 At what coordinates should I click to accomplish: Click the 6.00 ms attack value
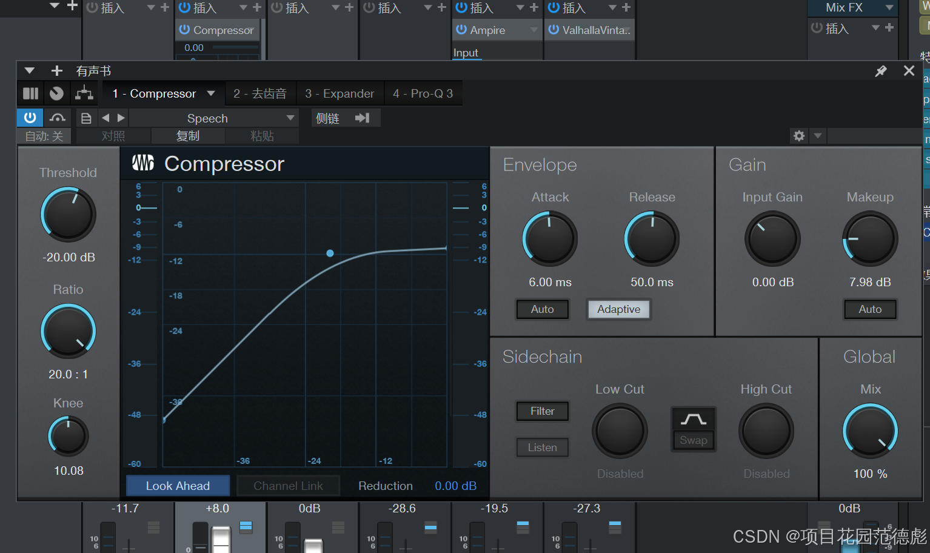point(550,282)
